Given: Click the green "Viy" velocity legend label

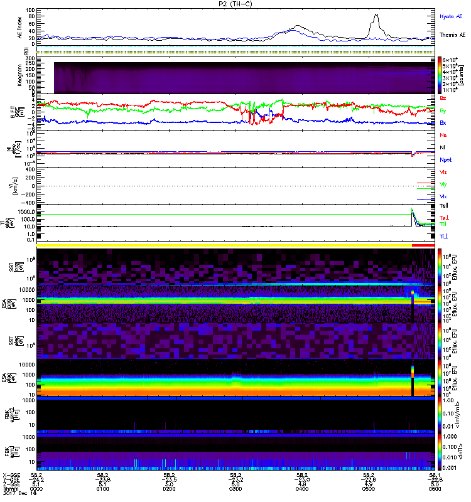Looking at the screenshot, I should tap(443, 184).
